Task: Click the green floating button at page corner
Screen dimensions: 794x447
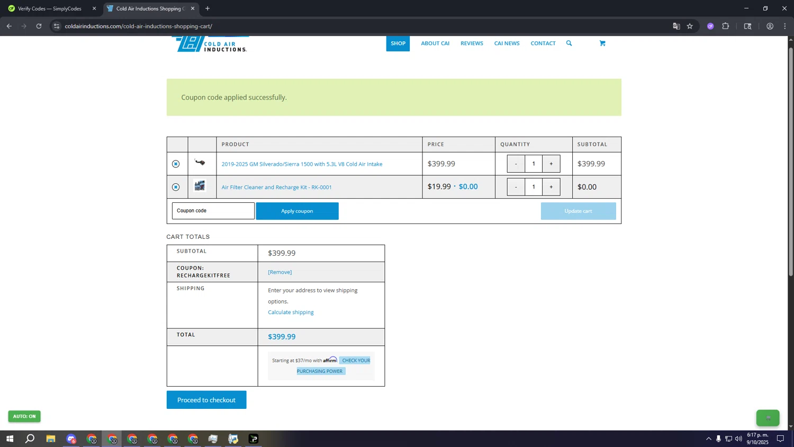Action: click(768, 418)
